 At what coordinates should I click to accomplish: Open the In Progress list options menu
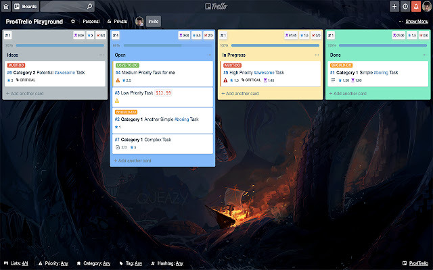pos(317,55)
